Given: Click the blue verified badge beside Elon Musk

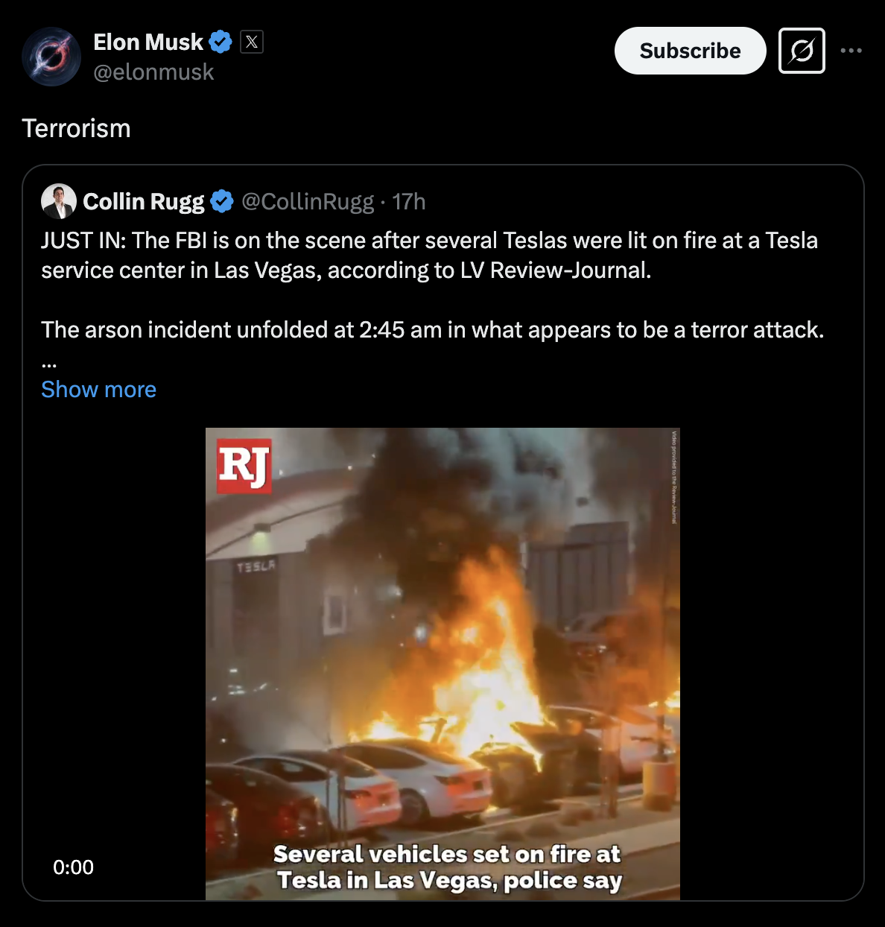Looking at the screenshot, I should point(220,42).
